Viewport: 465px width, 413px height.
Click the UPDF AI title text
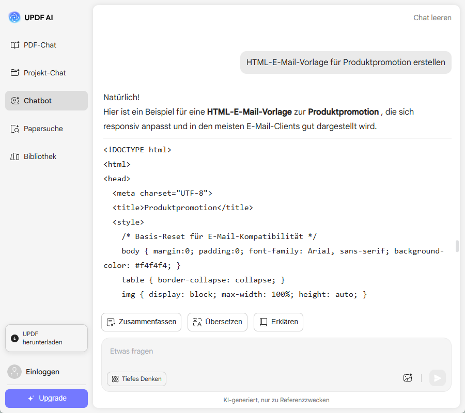pos(39,18)
